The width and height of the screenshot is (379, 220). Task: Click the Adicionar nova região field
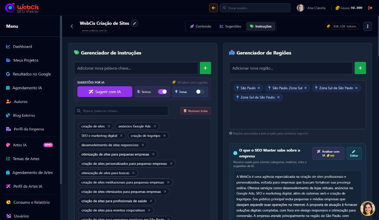291,68
